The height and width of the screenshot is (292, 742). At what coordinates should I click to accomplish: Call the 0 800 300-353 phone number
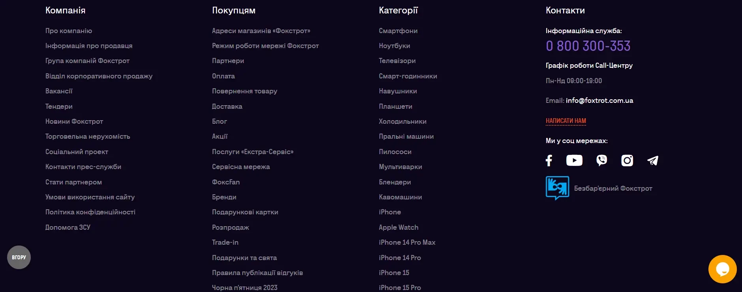pyautogui.click(x=588, y=46)
